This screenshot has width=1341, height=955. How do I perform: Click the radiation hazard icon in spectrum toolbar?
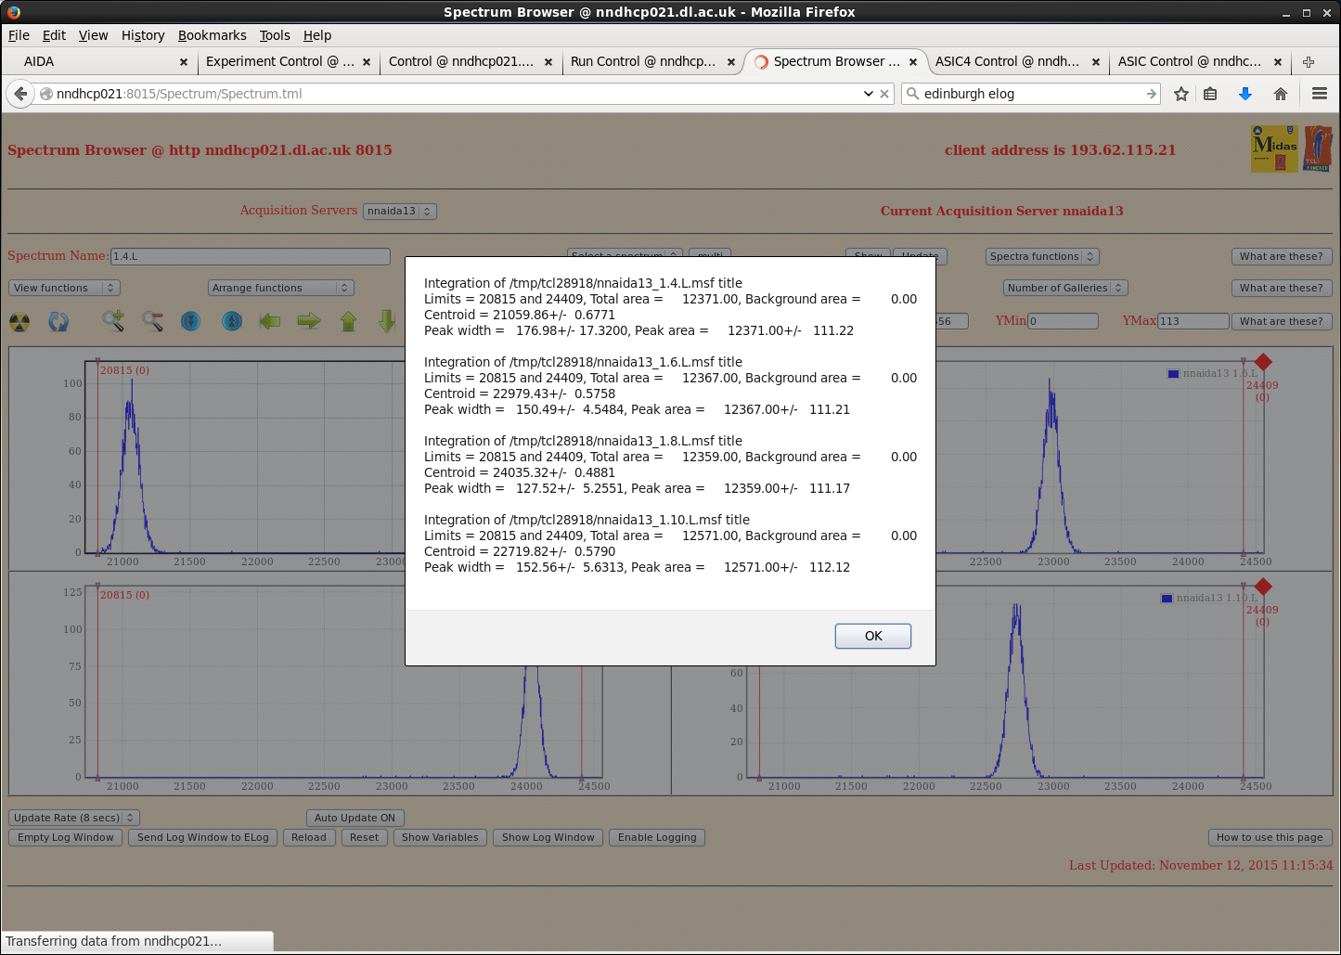pos(19,322)
